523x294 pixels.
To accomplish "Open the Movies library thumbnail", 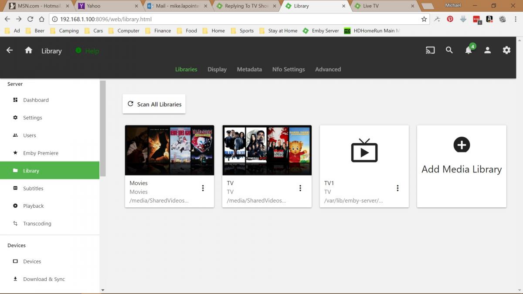I will pyautogui.click(x=170, y=150).
